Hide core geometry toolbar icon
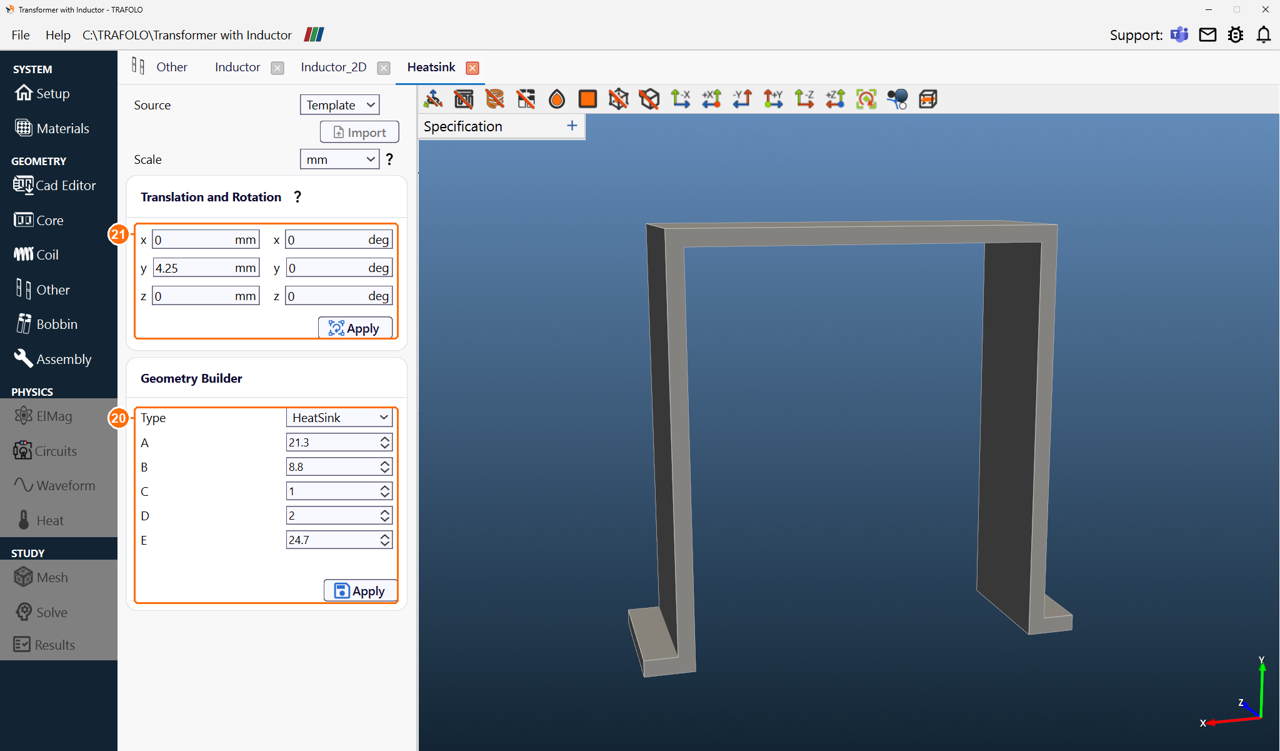 464,99
